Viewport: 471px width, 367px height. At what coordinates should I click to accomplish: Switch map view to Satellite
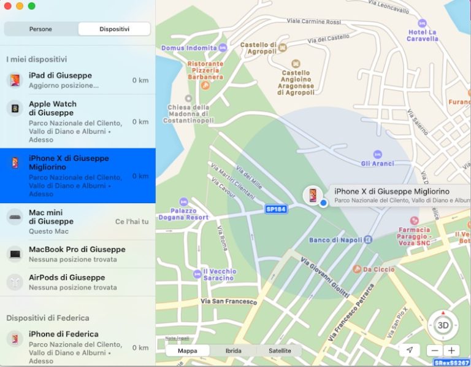click(280, 351)
